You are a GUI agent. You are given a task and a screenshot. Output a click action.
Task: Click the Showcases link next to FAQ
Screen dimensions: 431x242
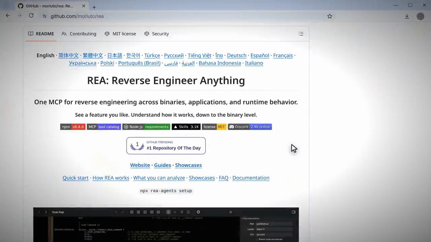click(x=202, y=178)
